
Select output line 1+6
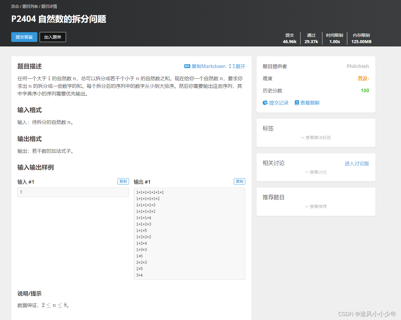[x=139, y=256]
